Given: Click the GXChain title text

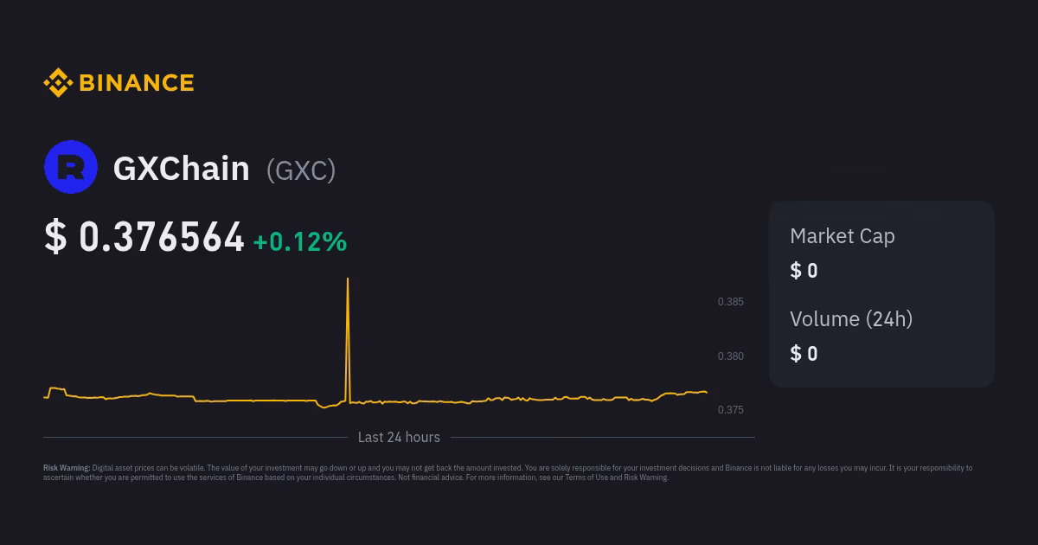Looking at the screenshot, I should [181, 169].
